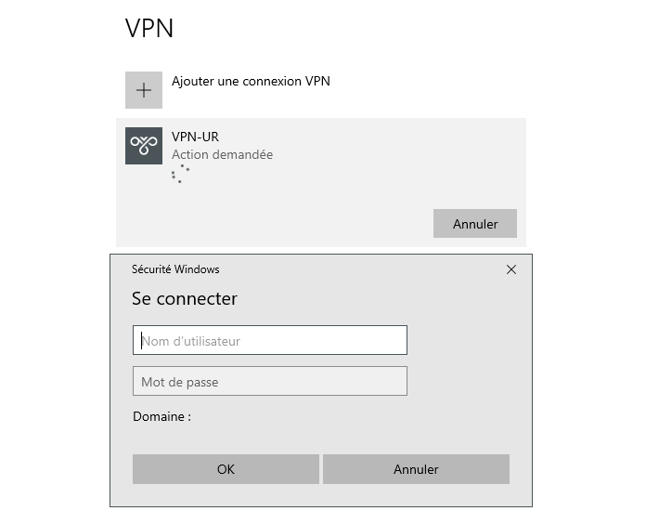Image resolution: width=646 pixels, height=524 pixels.
Task: Click the 'Sécurité Windows' dialog title
Action: pos(175,269)
